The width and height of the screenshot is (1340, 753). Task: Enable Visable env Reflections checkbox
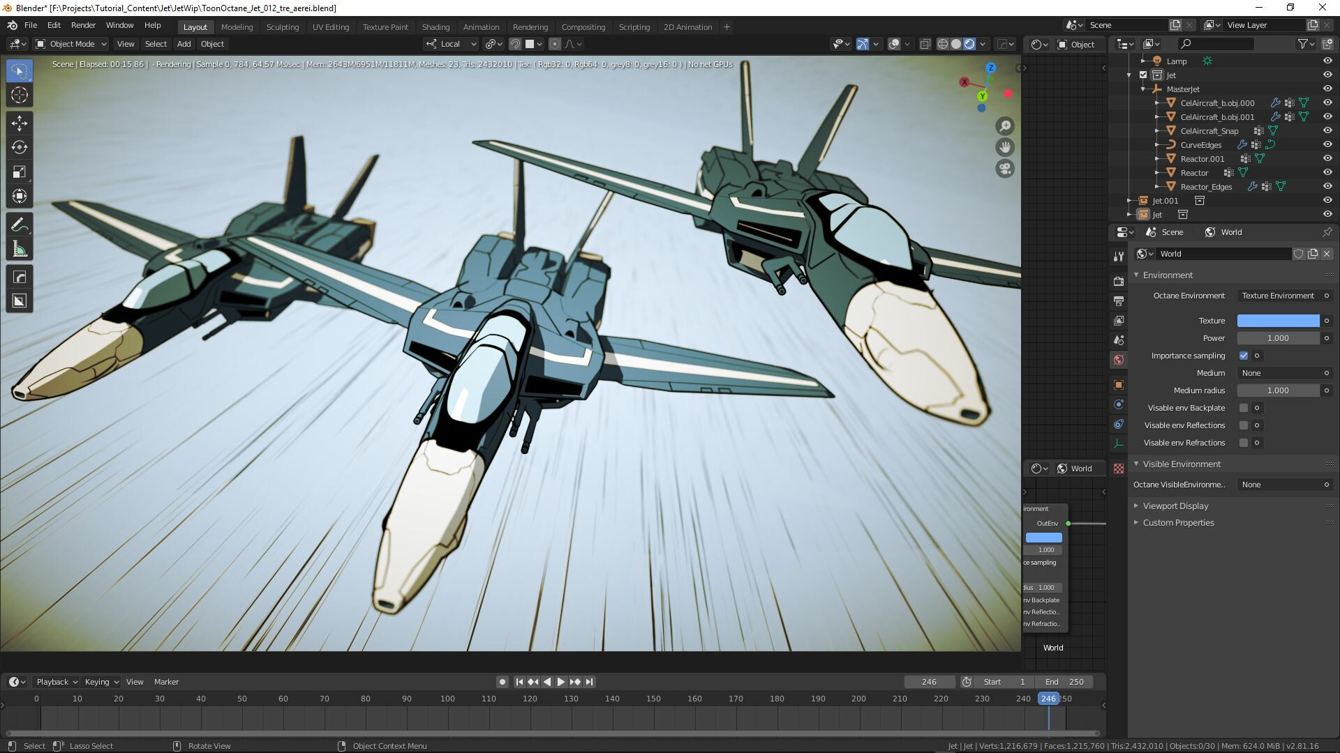1244,425
